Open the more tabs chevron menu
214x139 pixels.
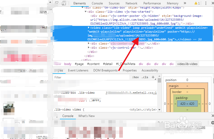(185, 3)
